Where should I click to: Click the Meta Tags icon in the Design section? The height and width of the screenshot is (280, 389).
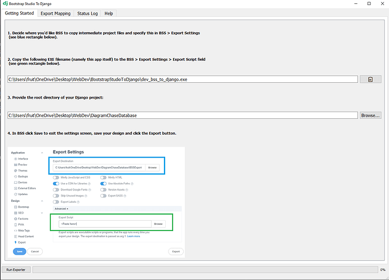pyautogui.click(x=16, y=230)
